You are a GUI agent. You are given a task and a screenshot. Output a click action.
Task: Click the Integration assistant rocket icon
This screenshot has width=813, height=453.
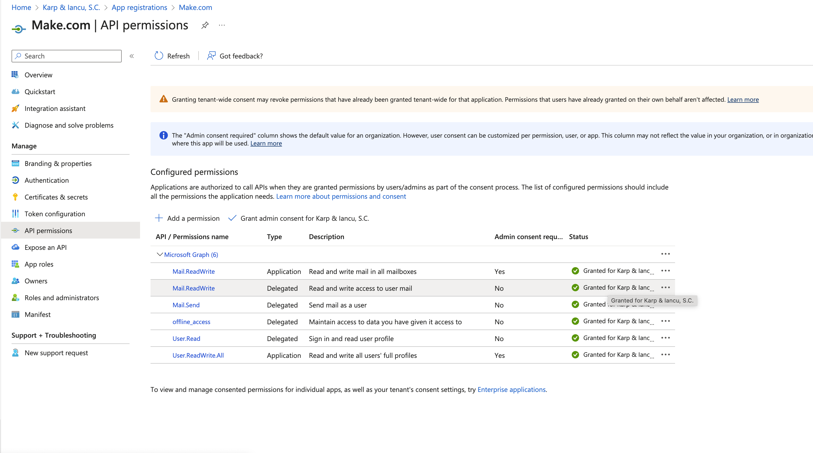(x=15, y=108)
